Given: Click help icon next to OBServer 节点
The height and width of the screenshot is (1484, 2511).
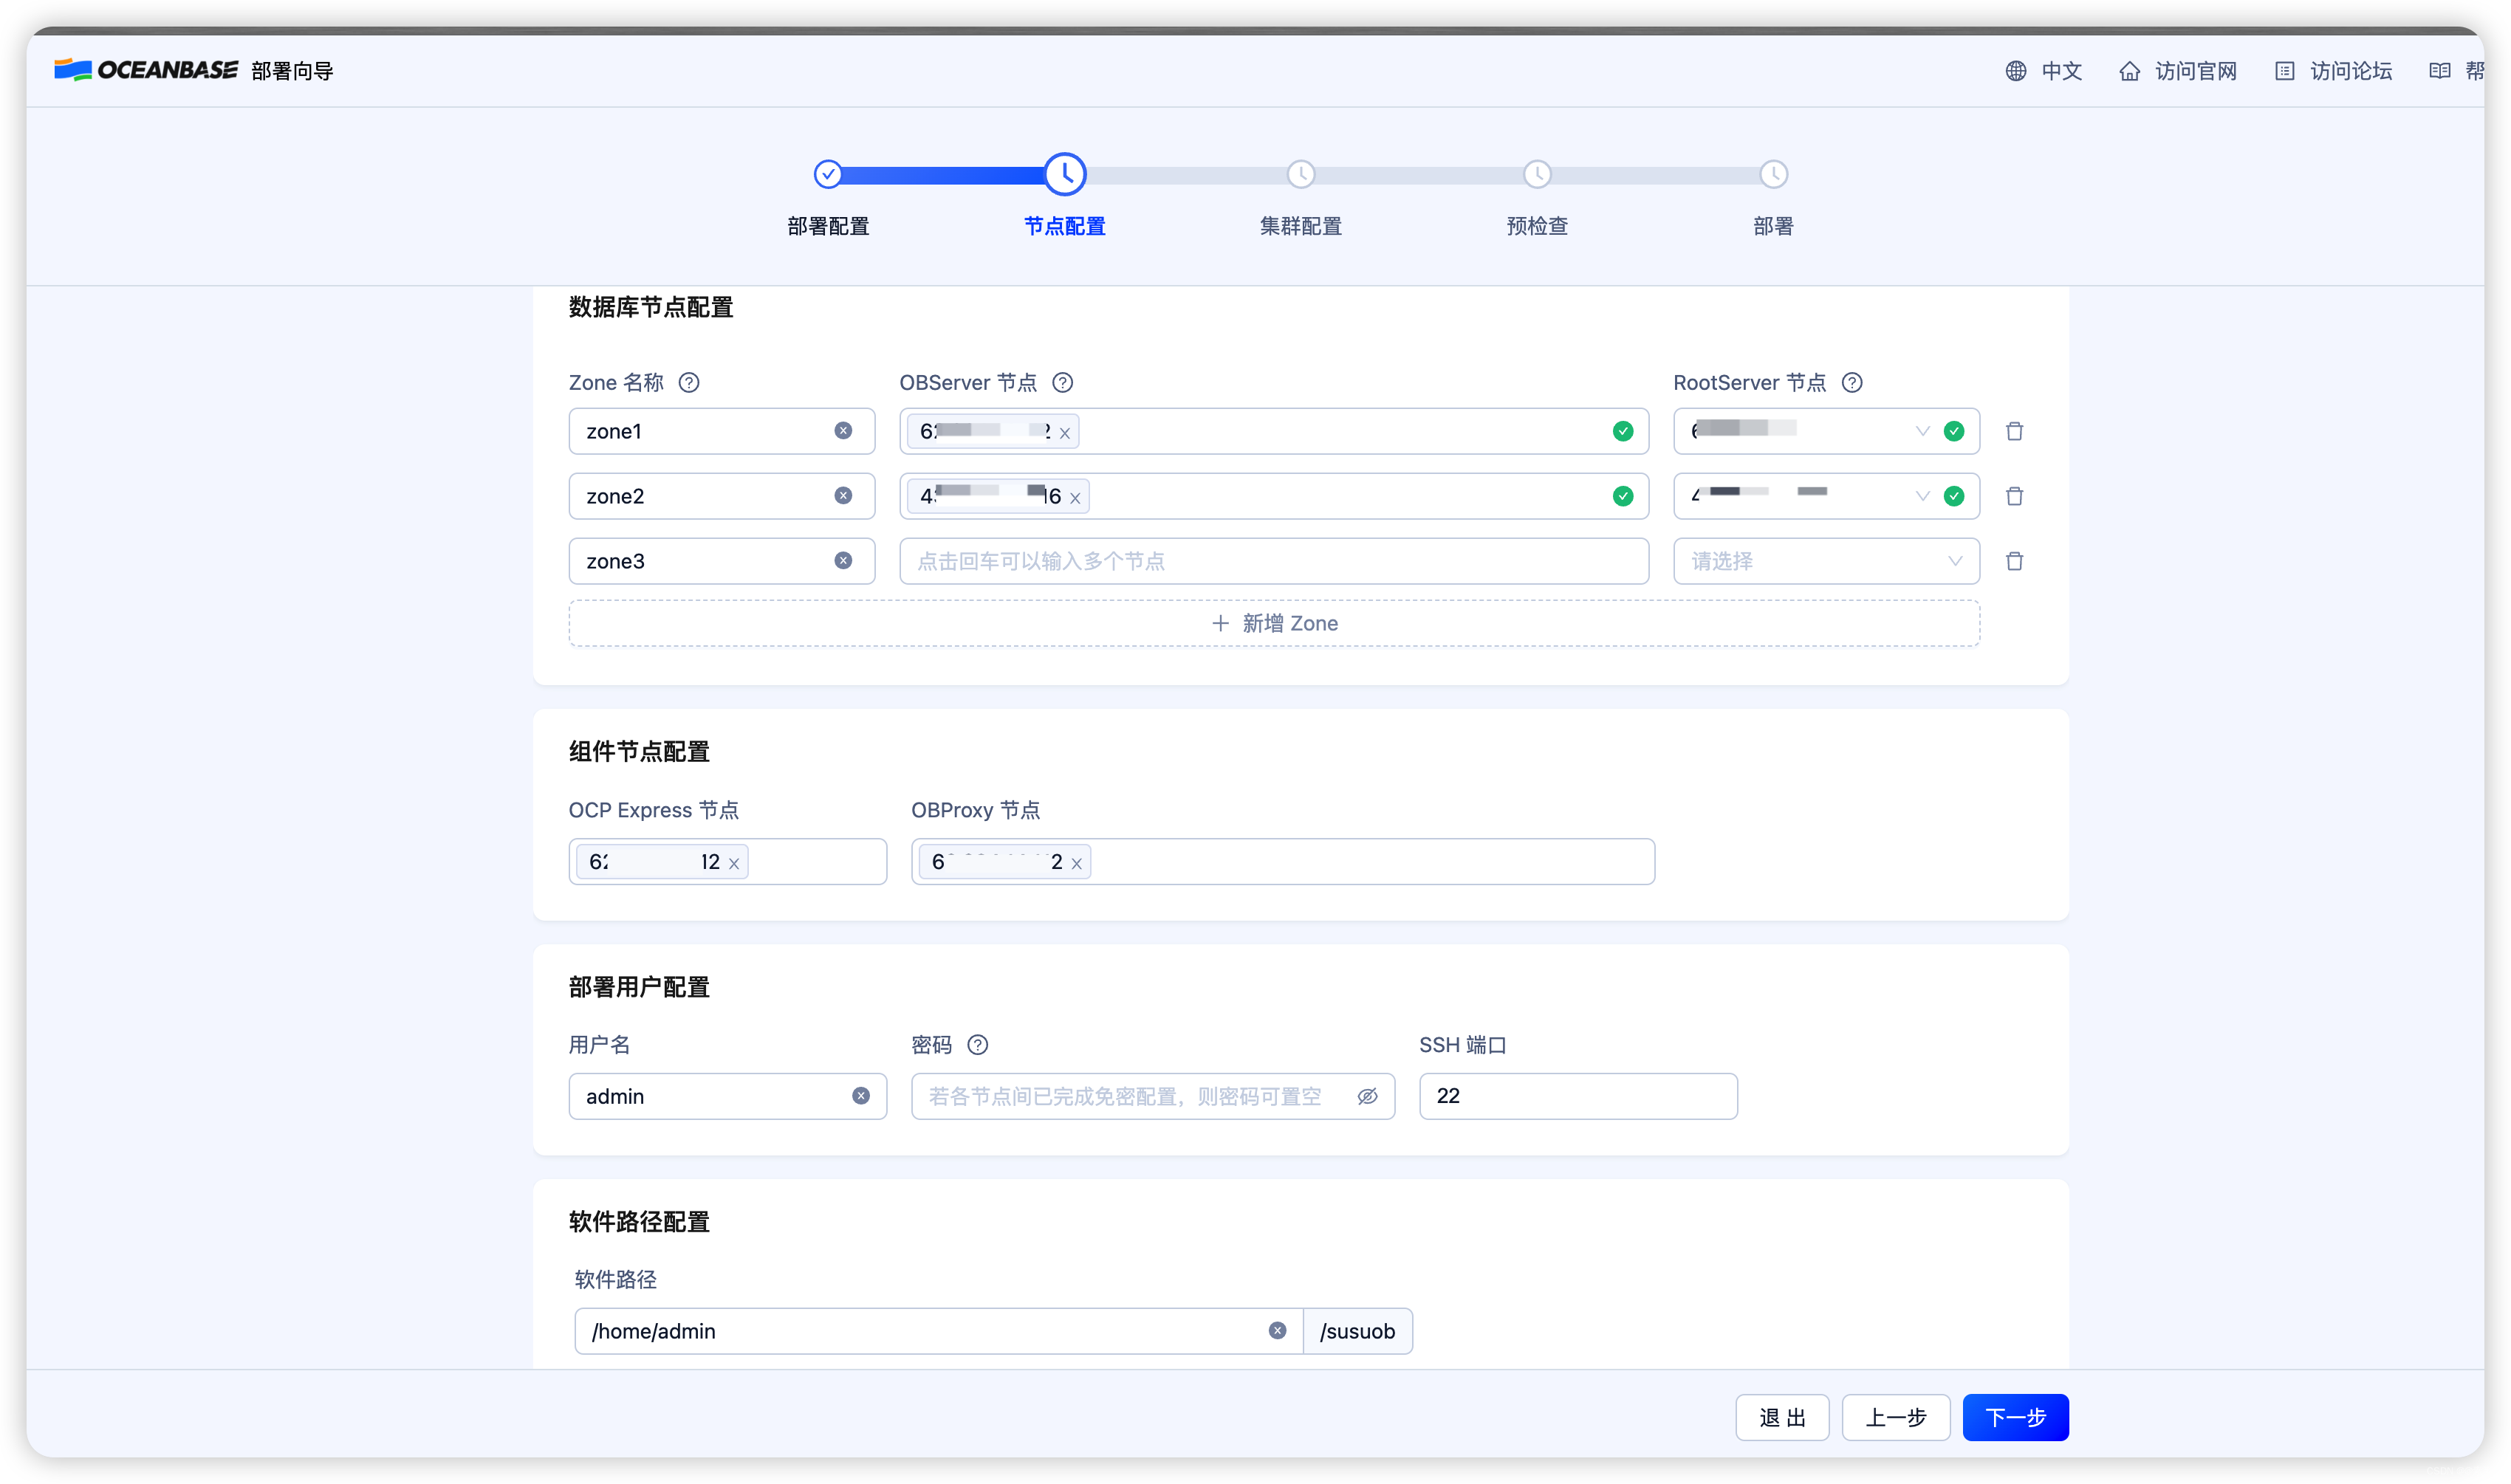Looking at the screenshot, I should pos(1063,383).
